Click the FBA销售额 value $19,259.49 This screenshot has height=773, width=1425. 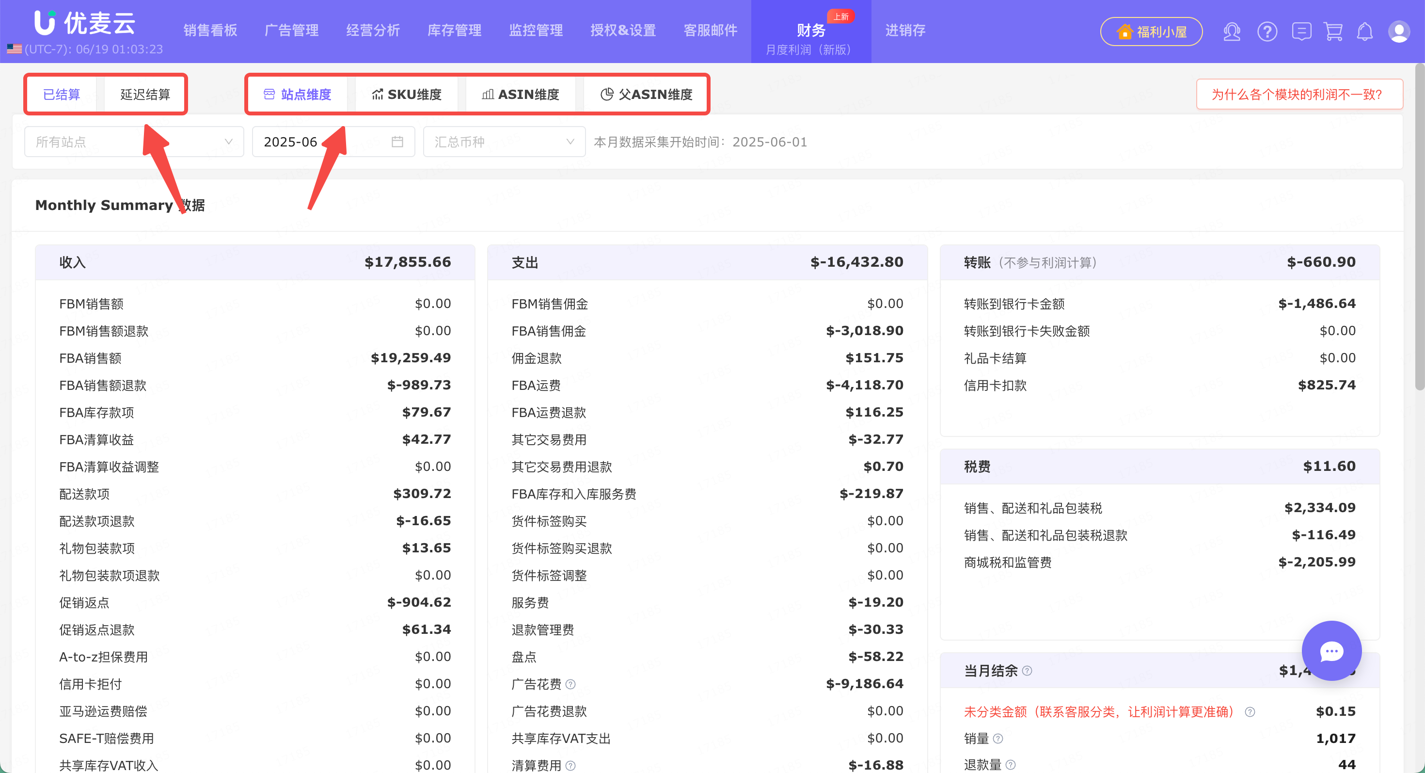[411, 358]
